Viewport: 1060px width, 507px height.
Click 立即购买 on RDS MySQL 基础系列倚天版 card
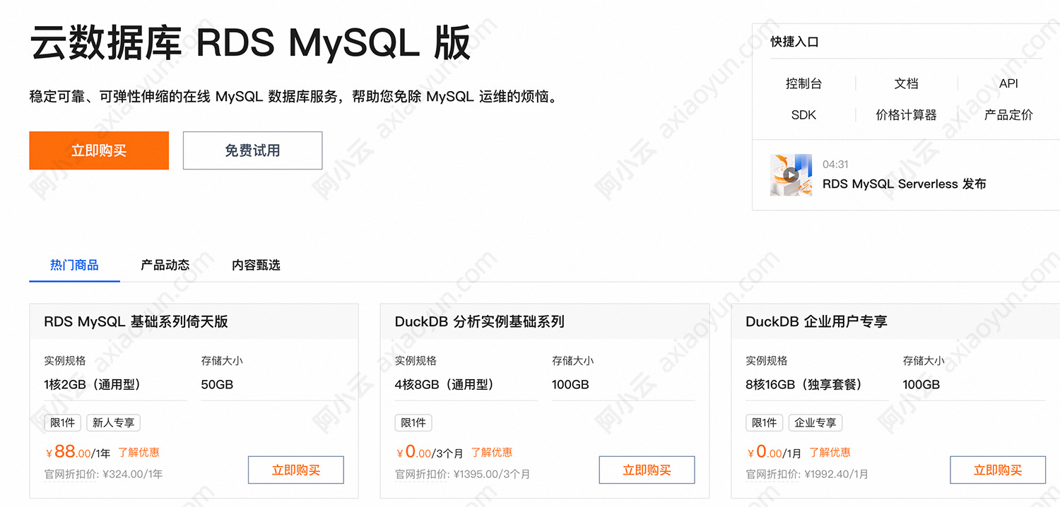tap(296, 470)
